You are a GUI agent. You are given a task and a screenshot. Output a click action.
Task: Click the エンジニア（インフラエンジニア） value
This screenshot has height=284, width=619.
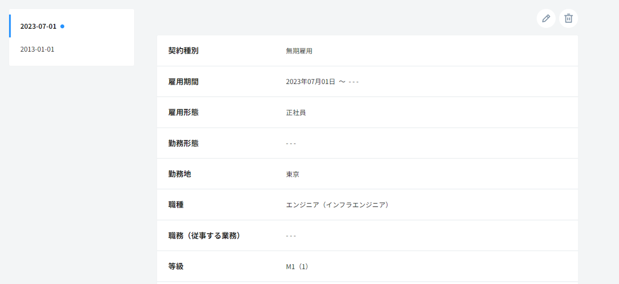click(x=337, y=205)
